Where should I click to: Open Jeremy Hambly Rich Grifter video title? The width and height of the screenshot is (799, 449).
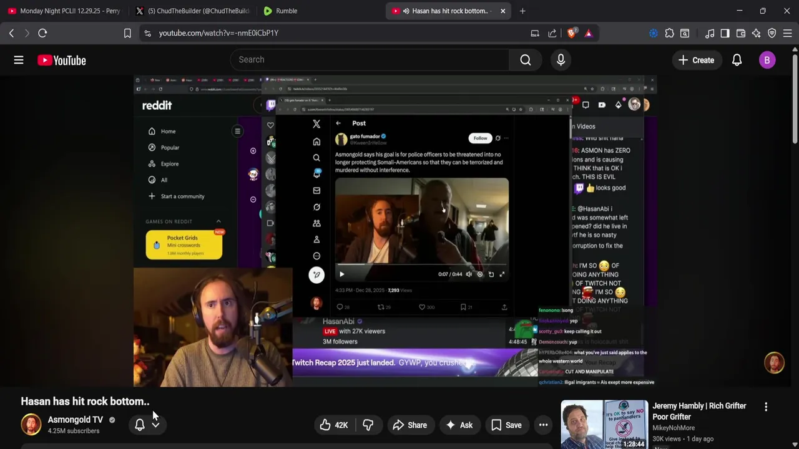(699, 411)
